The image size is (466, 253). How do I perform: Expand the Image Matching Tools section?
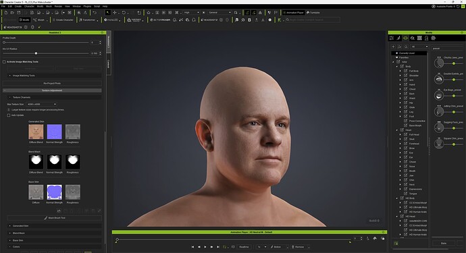tap(54, 76)
